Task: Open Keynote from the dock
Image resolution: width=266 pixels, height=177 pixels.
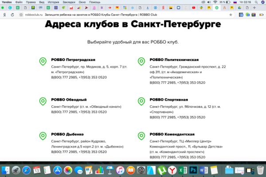Action: [110, 170]
